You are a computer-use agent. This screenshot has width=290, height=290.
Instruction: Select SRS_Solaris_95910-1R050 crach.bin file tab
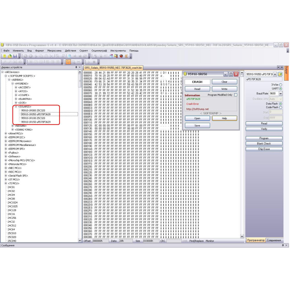coord(113,68)
